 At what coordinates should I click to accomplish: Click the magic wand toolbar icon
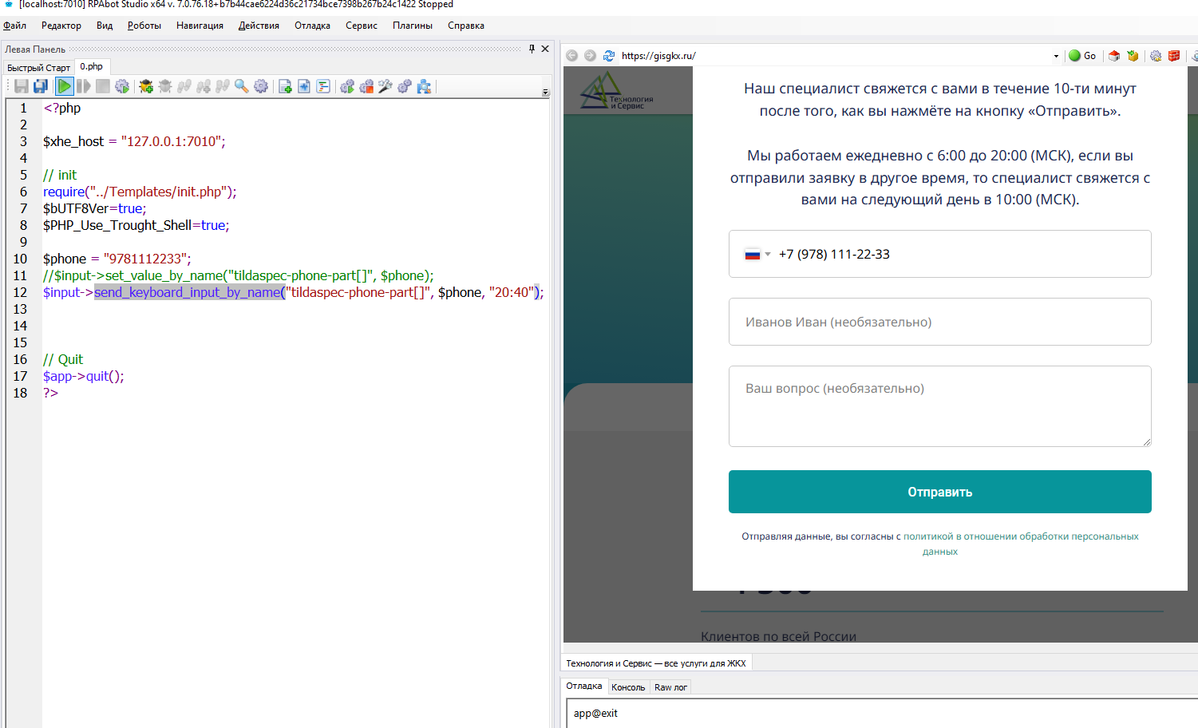[385, 86]
